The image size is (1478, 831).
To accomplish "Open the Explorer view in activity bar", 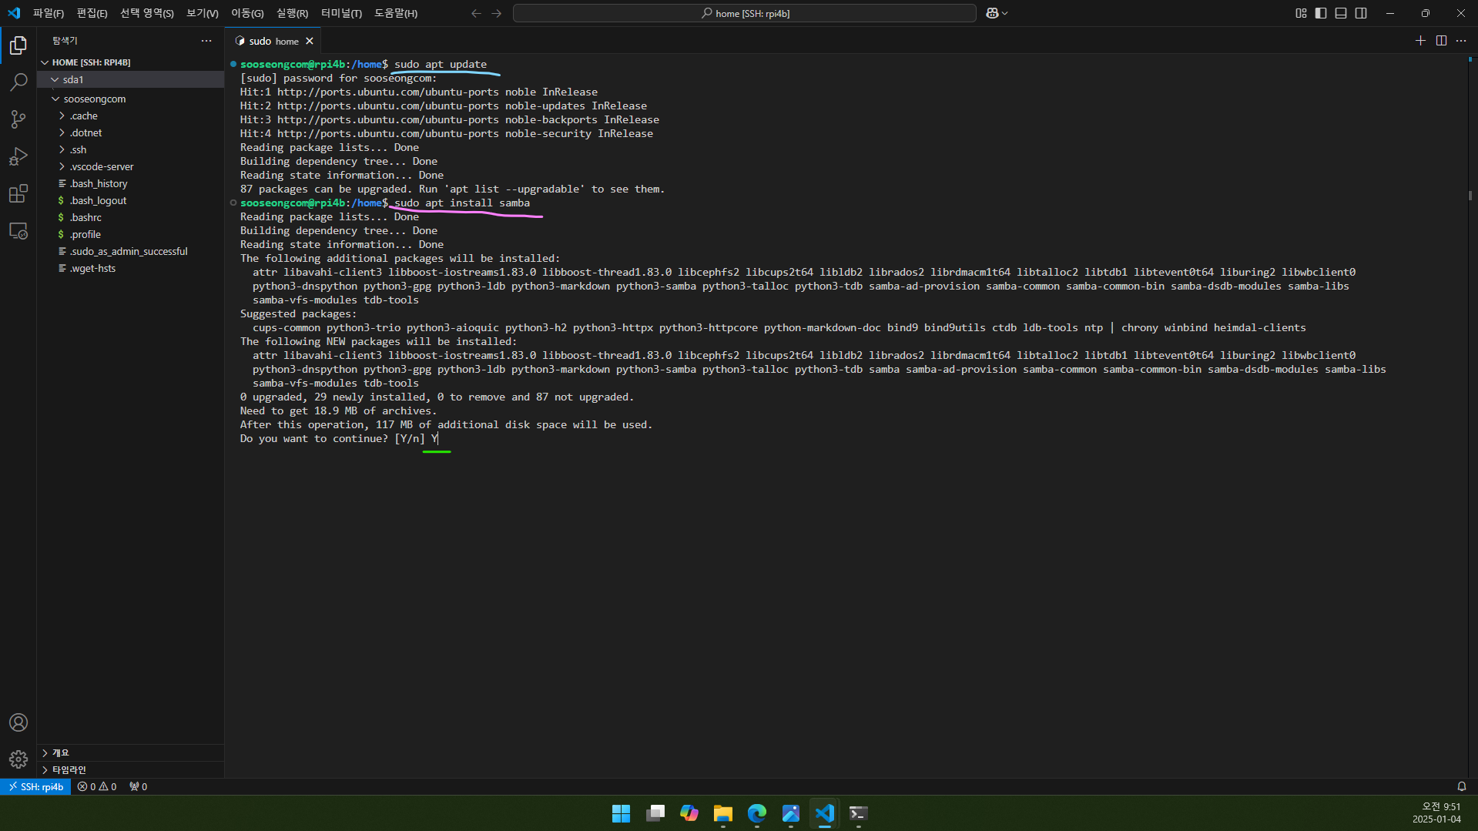I will click(18, 45).
